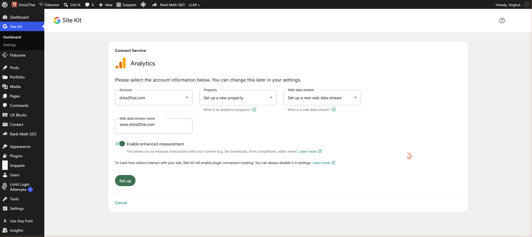Click the Web data stream name field
532x237 pixels.
coord(154,126)
